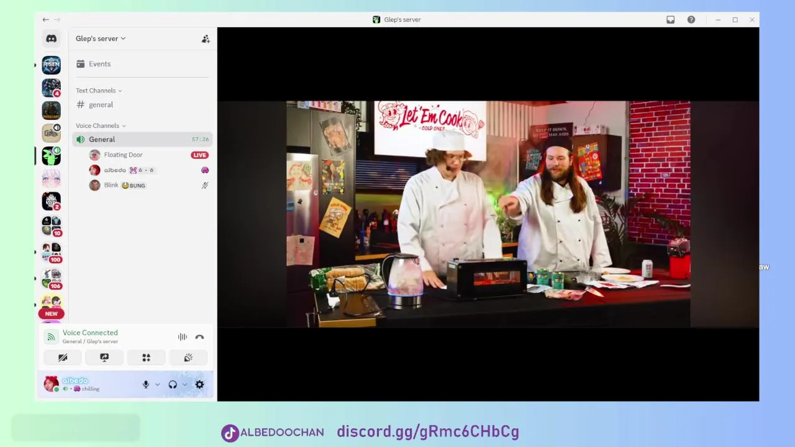The width and height of the screenshot is (795, 447).
Task: Click the Voice Connected status text
Action: point(90,333)
